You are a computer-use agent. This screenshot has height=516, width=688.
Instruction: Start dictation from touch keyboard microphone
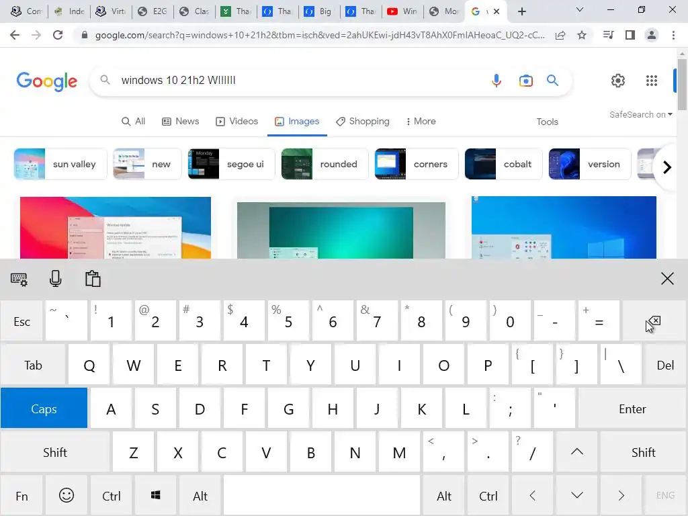point(55,279)
